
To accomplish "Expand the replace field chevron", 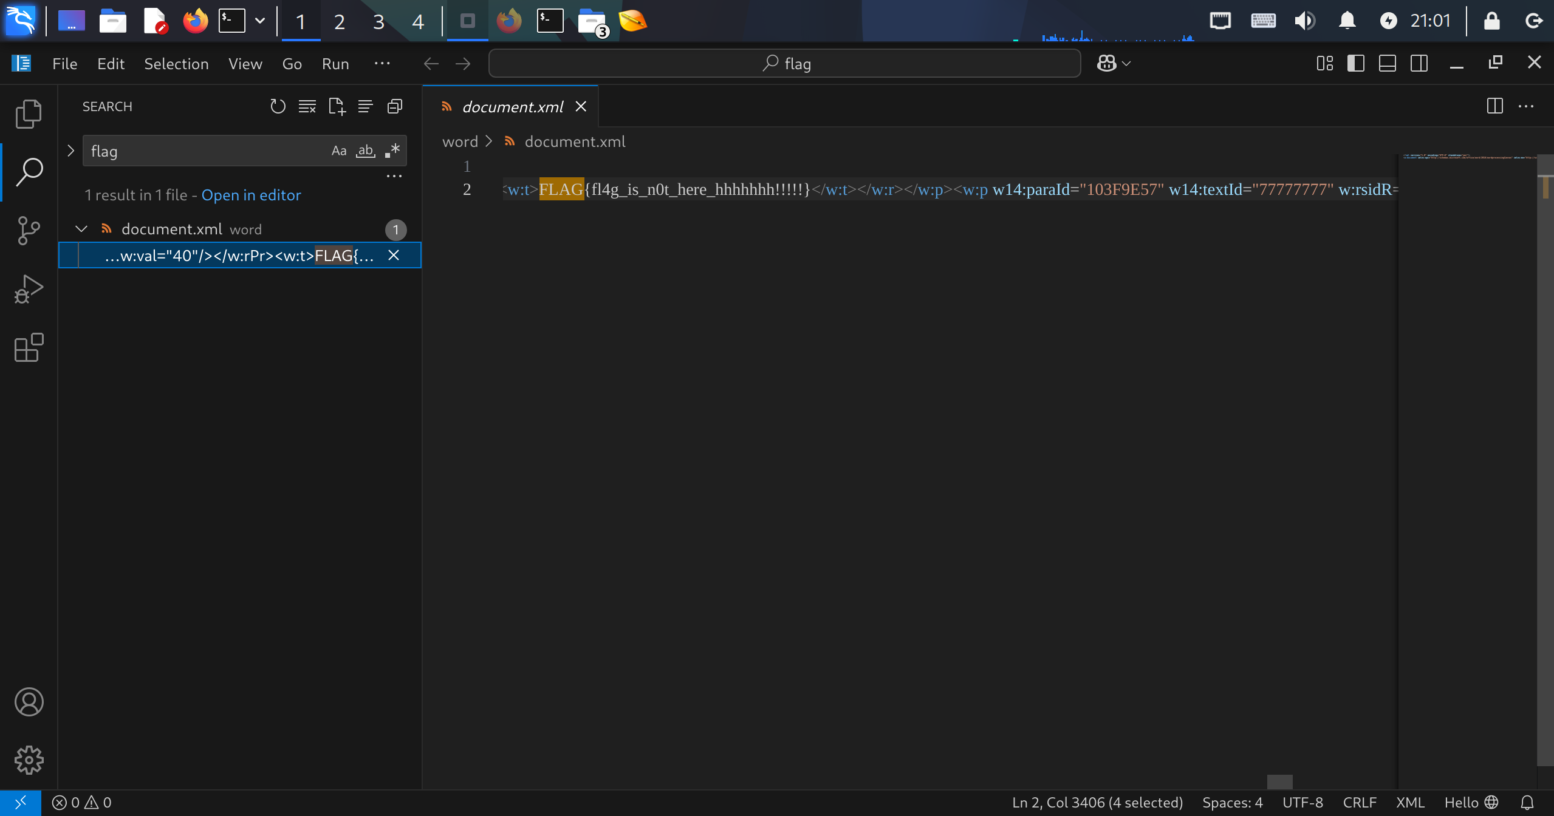I will (x=70, y=151).
